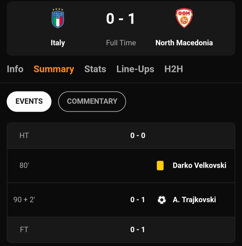Click the Italy team name
Screen dimensions: 242x246
point(58,43)
